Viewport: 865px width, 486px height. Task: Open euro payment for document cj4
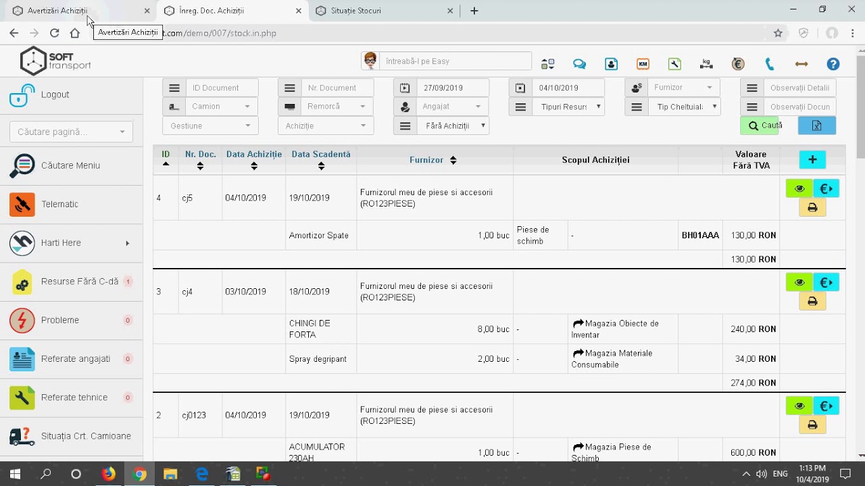(826, 282)
